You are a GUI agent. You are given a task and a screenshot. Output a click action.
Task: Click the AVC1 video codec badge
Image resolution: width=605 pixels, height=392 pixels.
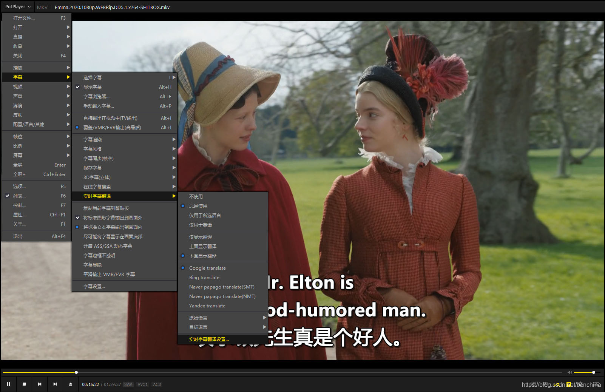click(143, 384)
